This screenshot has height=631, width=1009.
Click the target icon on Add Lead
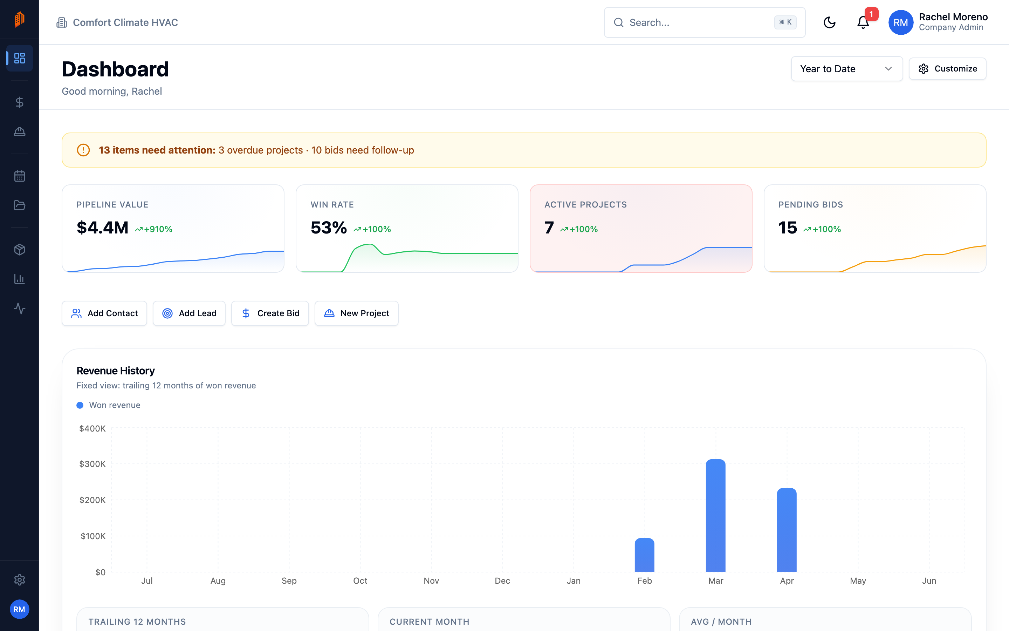[167, 313]
